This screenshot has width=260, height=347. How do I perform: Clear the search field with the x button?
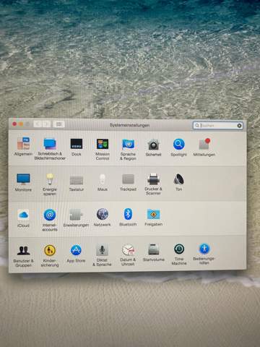click(x=239, y=125)
